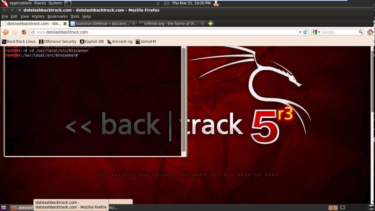Open the Firefox window menu caret button

click(x=4, y=10)
